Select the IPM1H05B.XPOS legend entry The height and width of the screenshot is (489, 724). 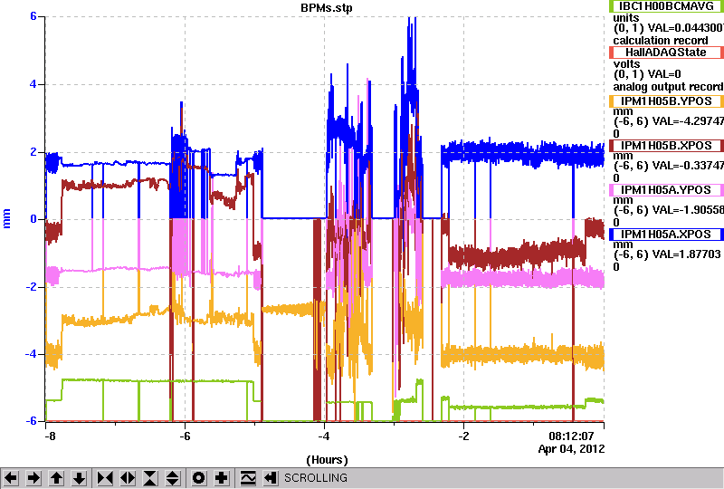click(x=666, y=146)
